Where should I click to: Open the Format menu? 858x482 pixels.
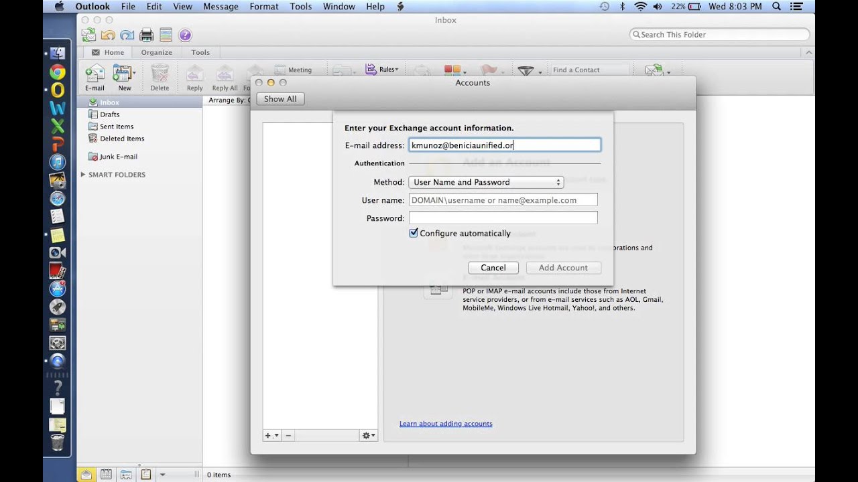click(264, 7)
